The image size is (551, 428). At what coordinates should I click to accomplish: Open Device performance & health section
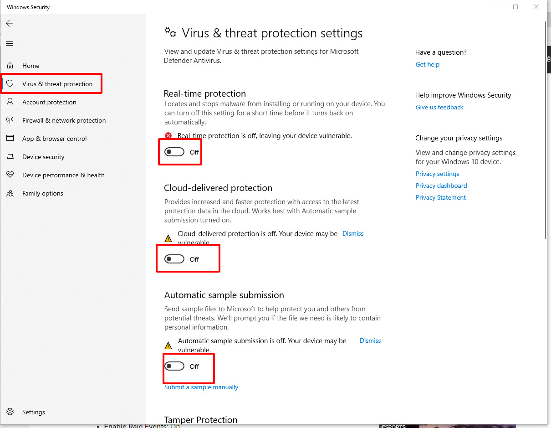63,175
